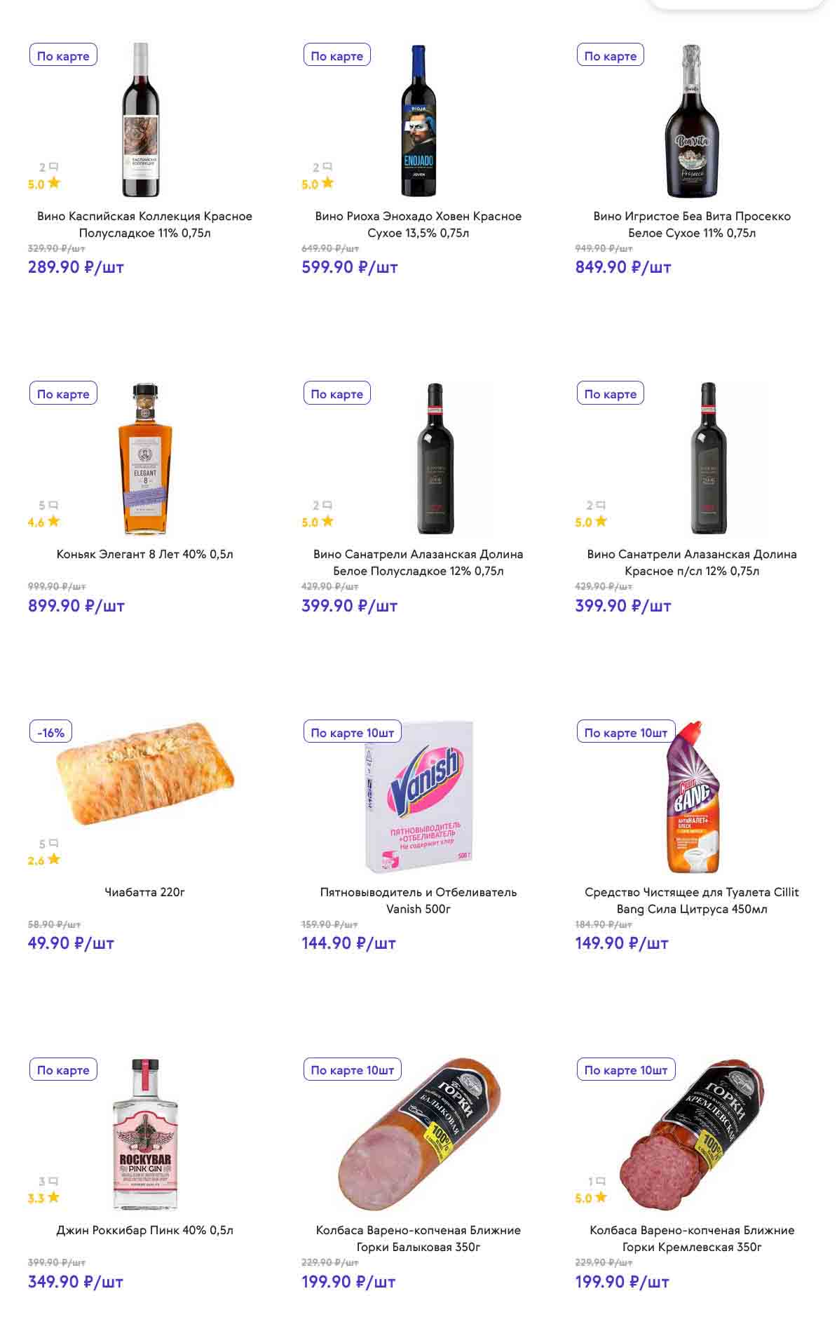Image resolution: width=837 pixels, height=1317 pixels.
Task: Click the Enojado Rioja wine bottle image
Action: [418, 121]
